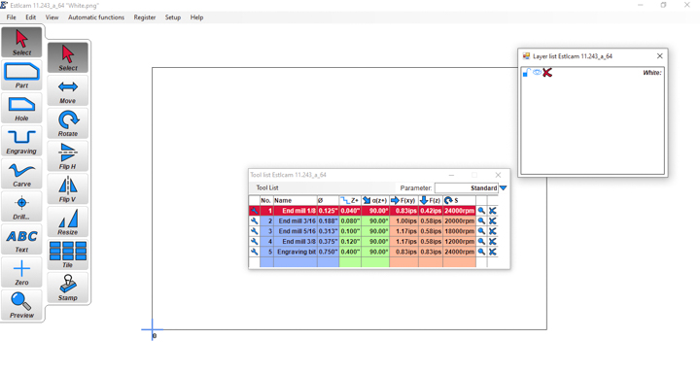Delete End mill 3/16 with its X icon
This screenshot has height=373, width=700.
(x=492, y=220)
